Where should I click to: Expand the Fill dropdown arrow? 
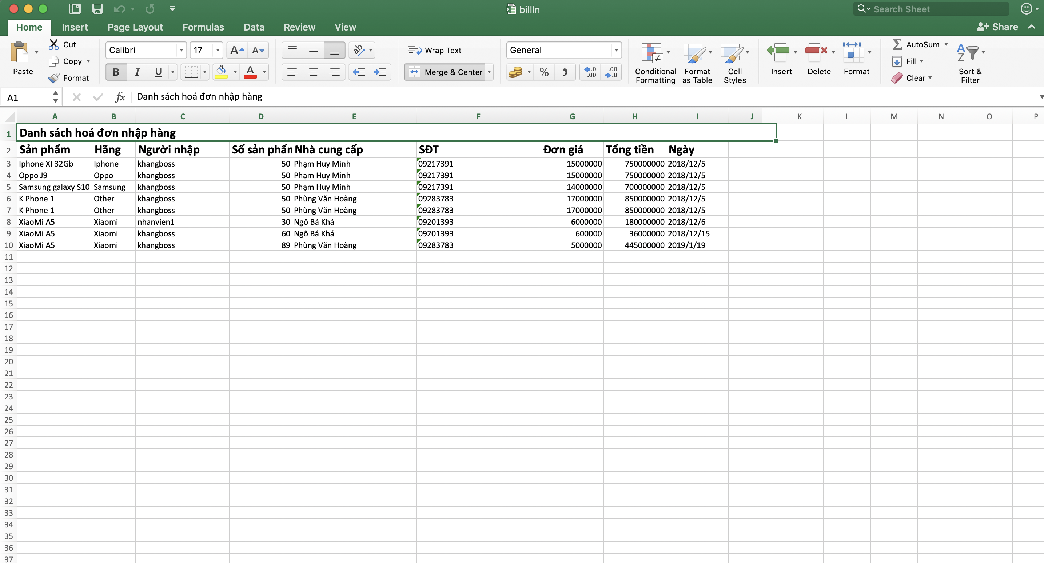coord(921,61)
